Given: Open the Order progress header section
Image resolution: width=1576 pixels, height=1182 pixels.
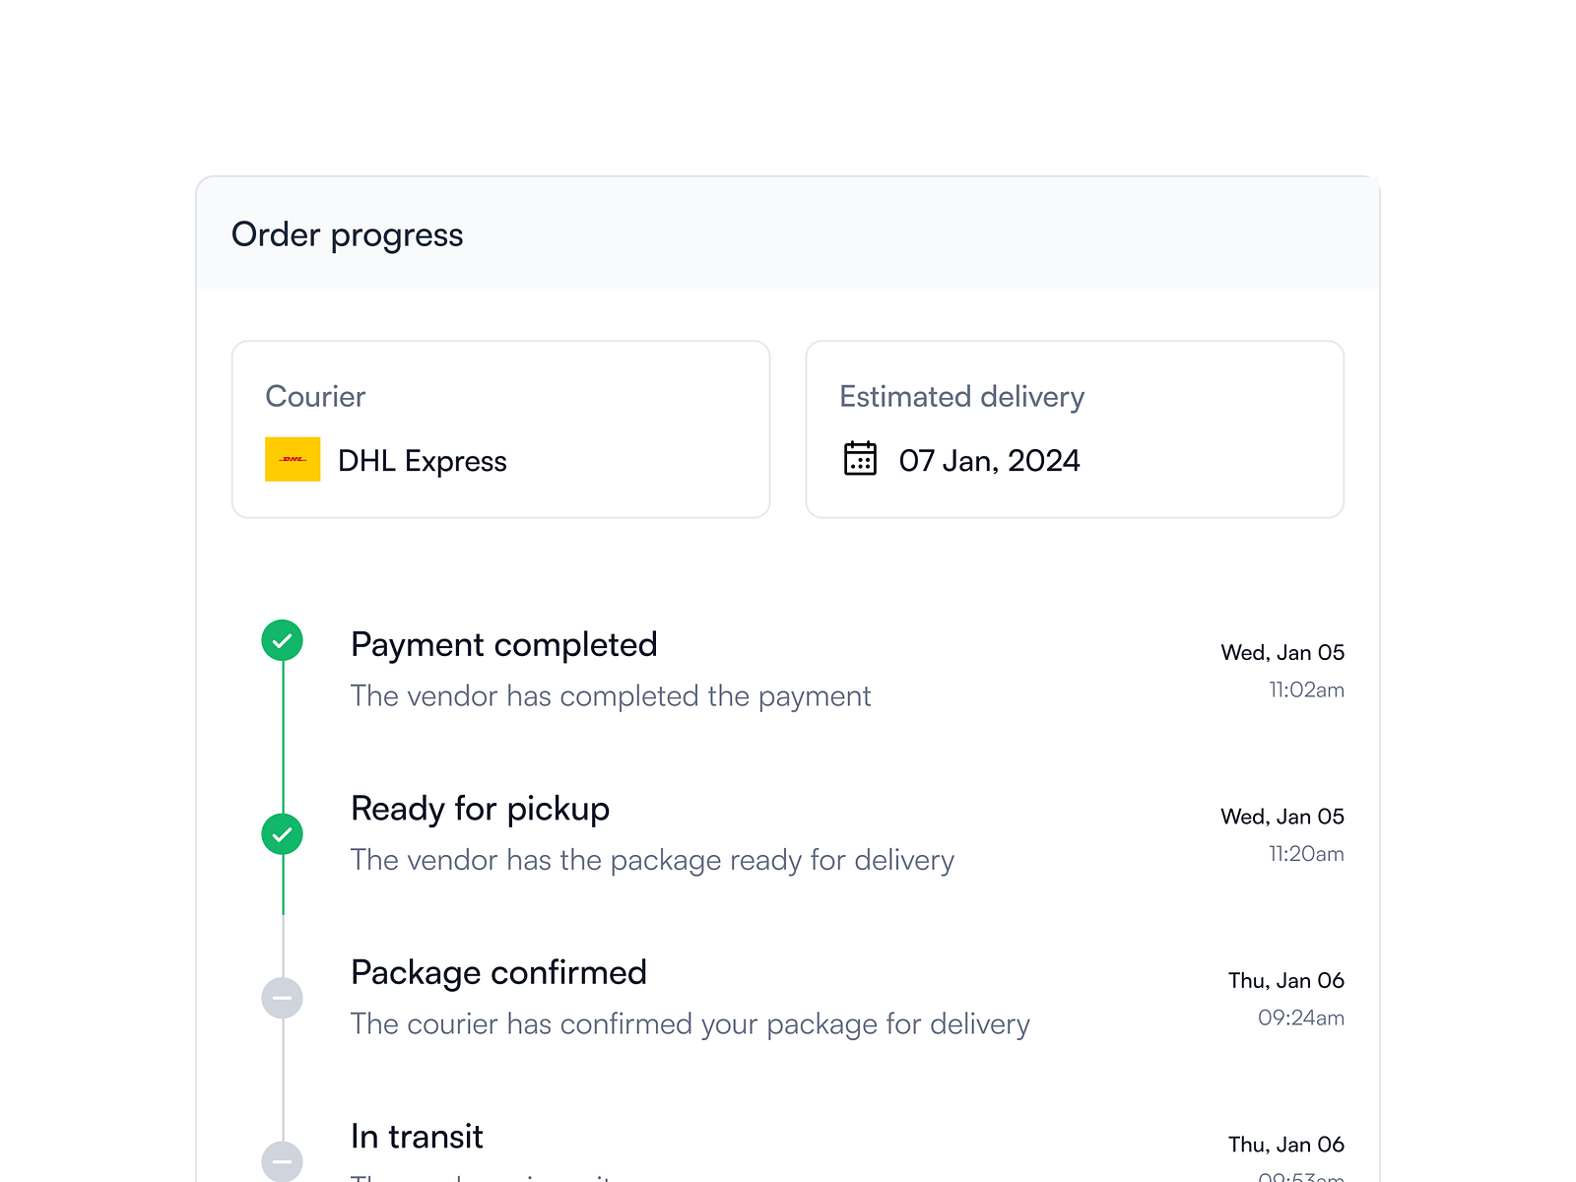Looking at the screenshot, I should pyautogui.click(x=347, y=234).
